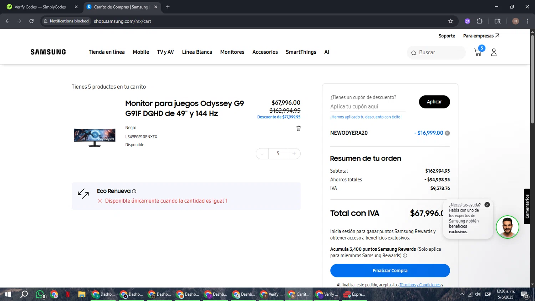The height and width of the screenshot is (301, 535).
Task: Open the user account profile icon
Action: coord(494,52)
